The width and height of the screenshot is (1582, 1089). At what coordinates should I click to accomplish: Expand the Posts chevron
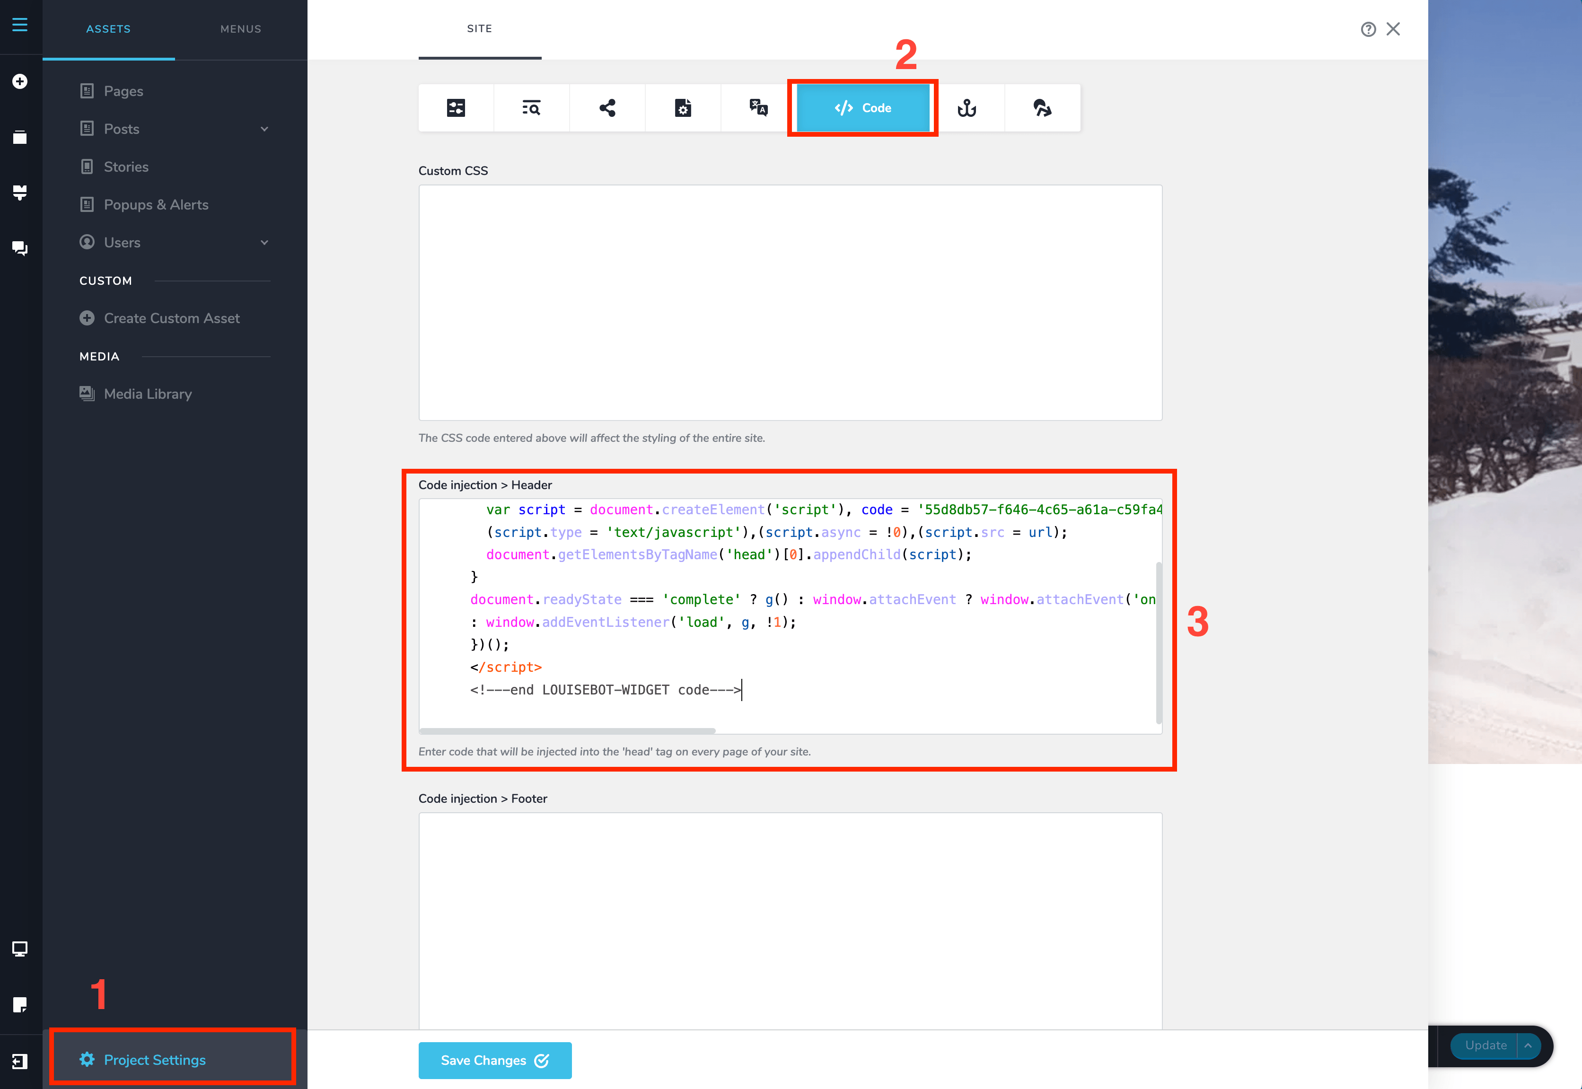coord(264,129)
